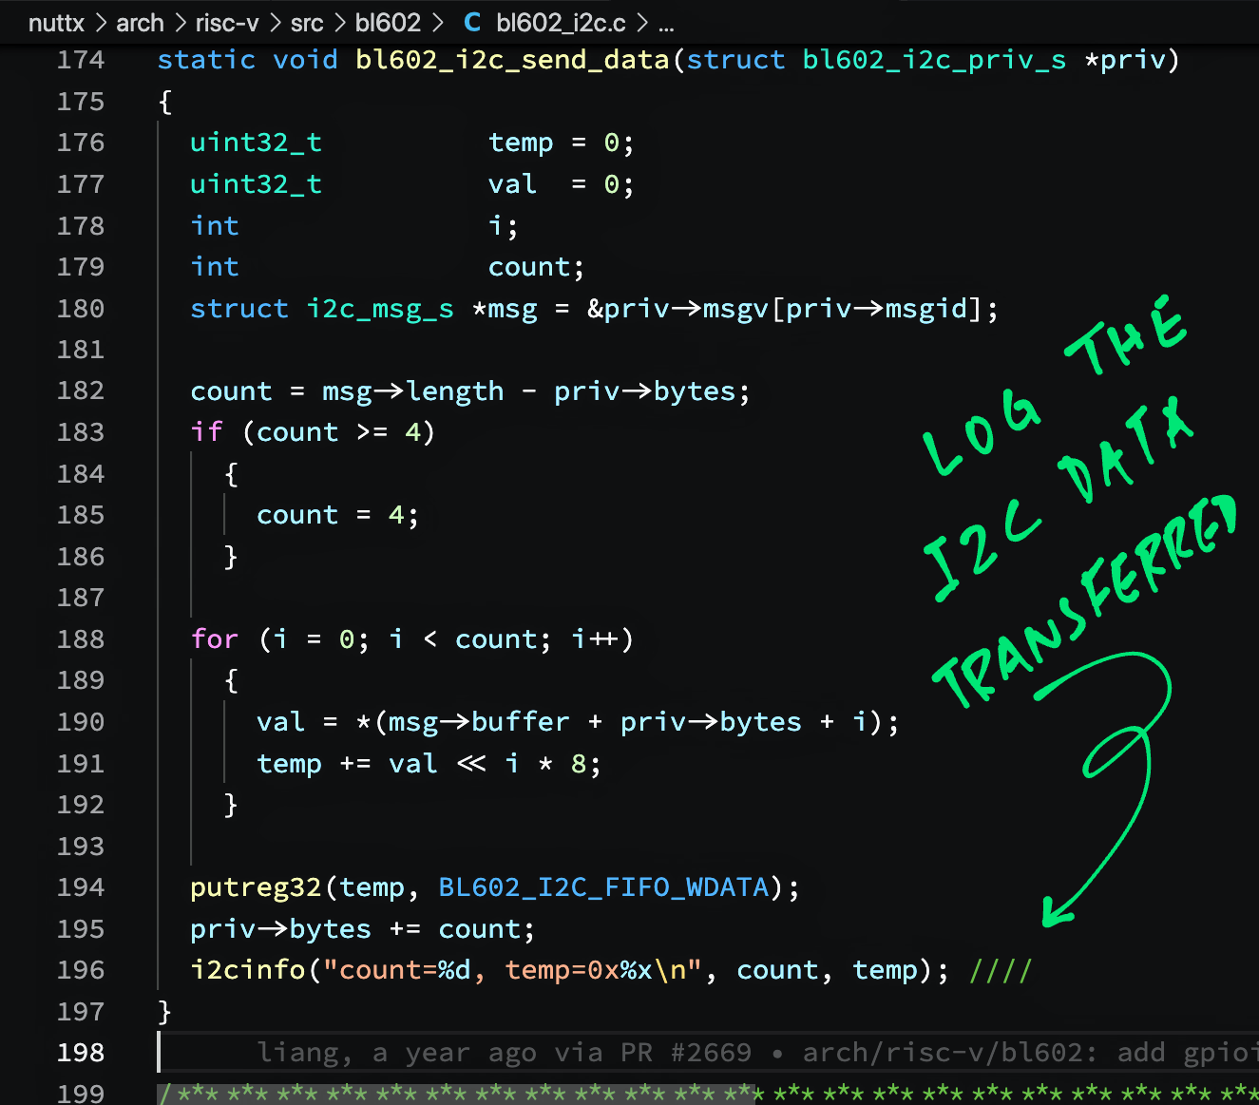This screenshot has width=1259, height=1105.
Task: Select line number 174
Action: pos(81,60)
